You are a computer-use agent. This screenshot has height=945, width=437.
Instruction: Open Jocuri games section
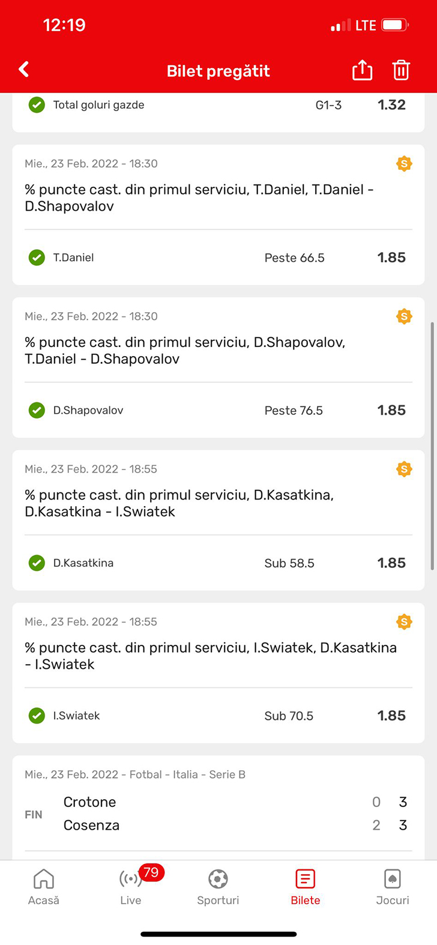(x=393, y=887)
